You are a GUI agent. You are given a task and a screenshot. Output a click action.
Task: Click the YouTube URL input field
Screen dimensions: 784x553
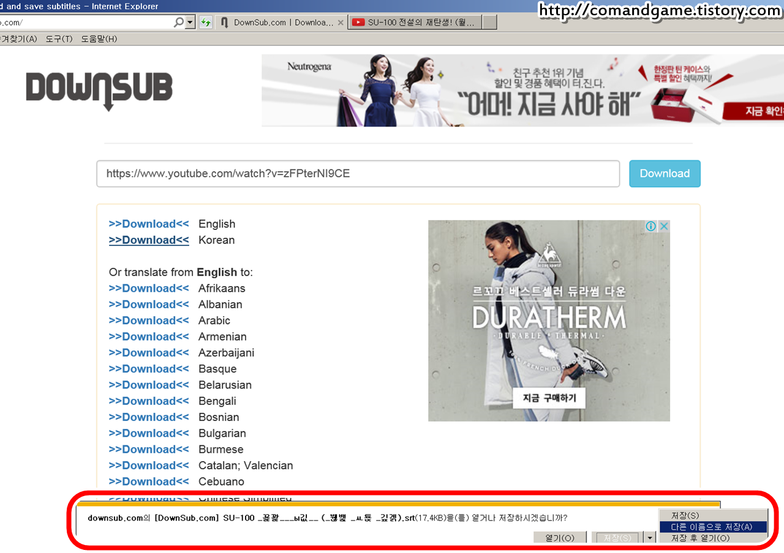pyautogui.click(x=358, y=174)
